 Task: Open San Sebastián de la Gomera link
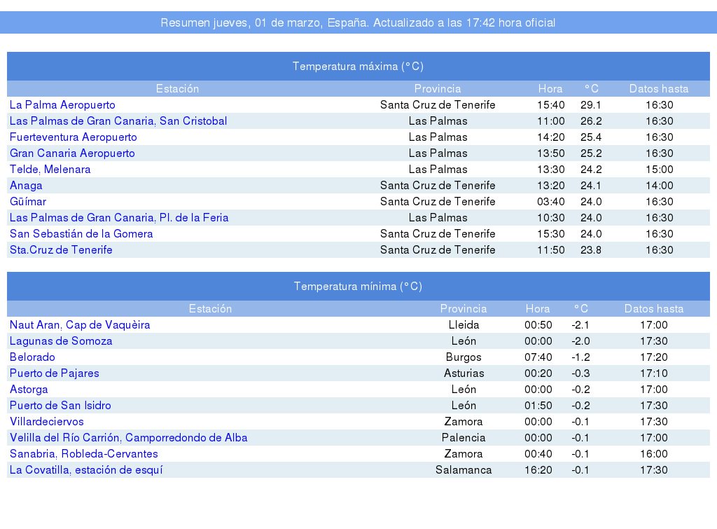[x=81, y=233]
